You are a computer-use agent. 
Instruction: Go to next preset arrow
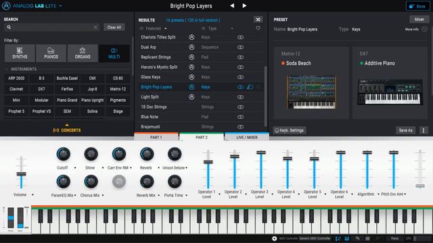(244, 5)
